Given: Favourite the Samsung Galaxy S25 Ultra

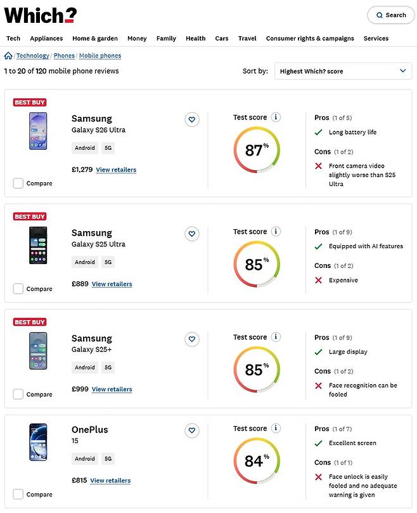Looking at the screenshot, I should pos(192,234).
